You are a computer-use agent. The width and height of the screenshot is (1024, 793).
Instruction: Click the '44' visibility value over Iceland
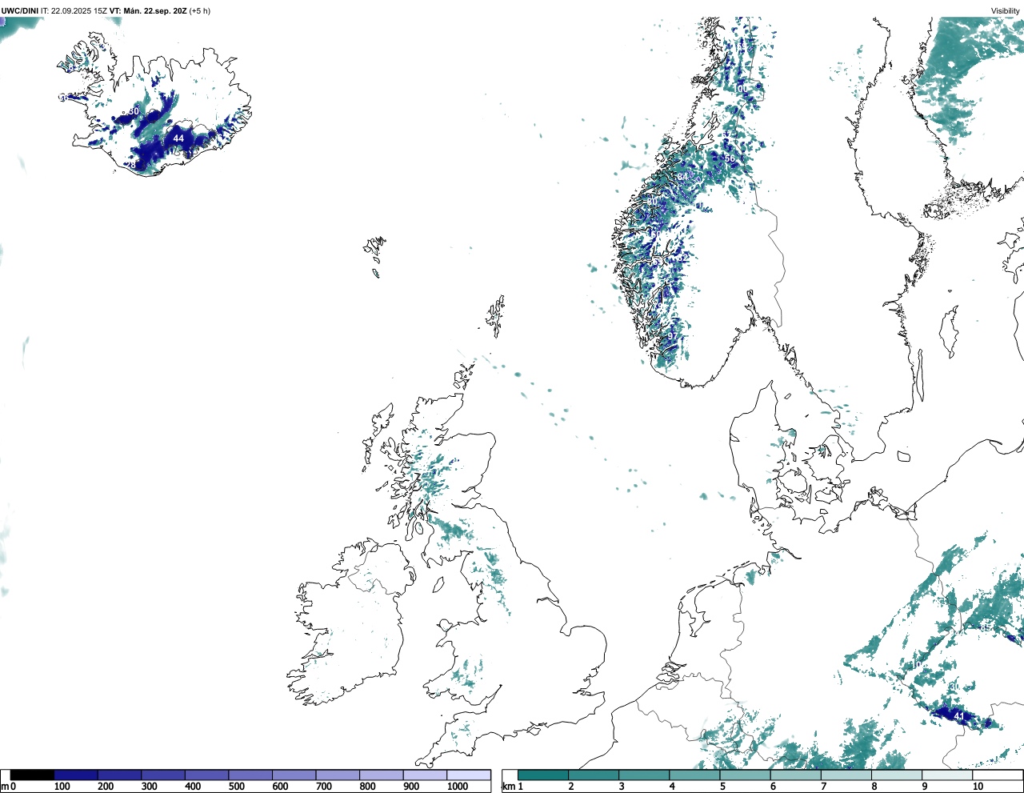pyautogui.click(x=178, y=138)
